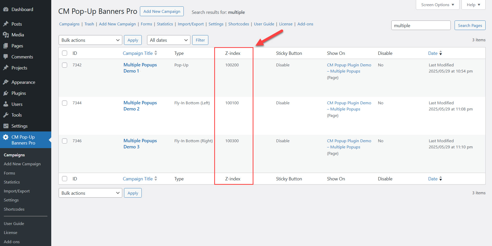492x246 pixels.
Task: Toggle select-all checkbox in table header
Action: [65, 53]
